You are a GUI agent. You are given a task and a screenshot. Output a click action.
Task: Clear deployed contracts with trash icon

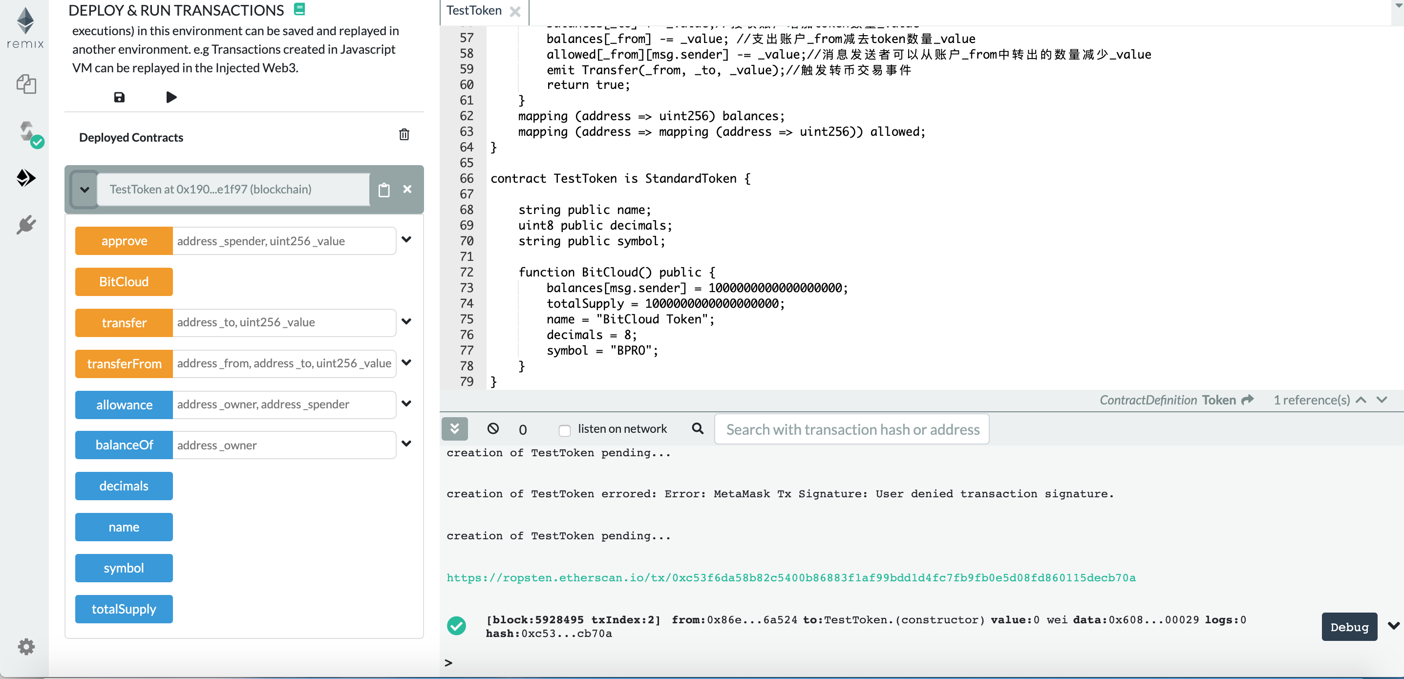(x=404, y=135)
